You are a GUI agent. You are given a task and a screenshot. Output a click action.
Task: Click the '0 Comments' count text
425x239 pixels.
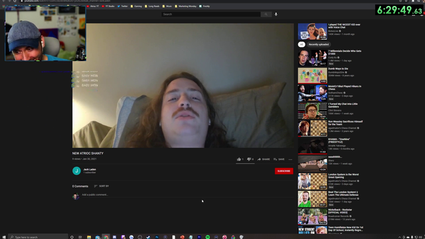[x=80, y=186]
